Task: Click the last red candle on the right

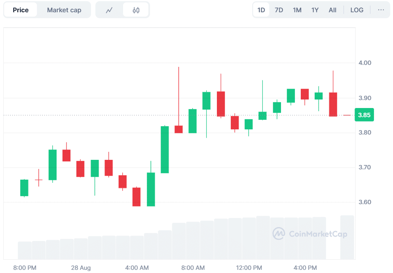Action: [333, 104]
